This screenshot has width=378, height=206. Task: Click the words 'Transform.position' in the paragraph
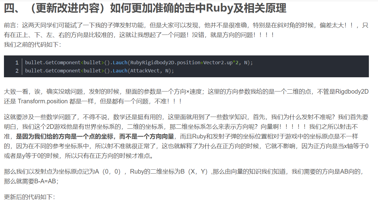43,101
